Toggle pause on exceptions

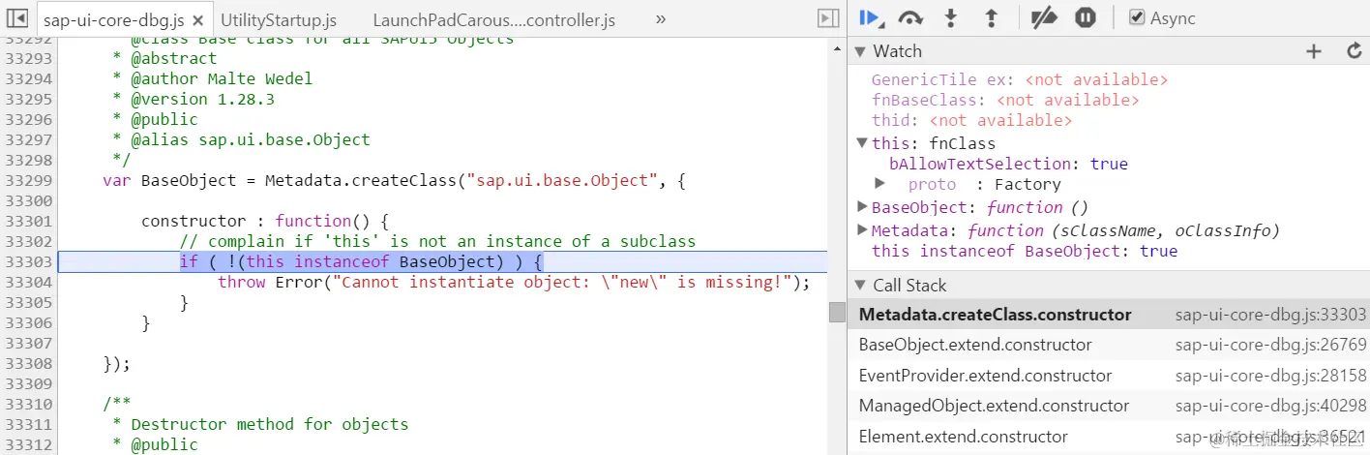tap(1086, 17)
